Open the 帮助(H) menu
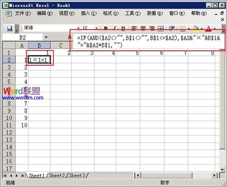The image size is (227, 187). [199, 13]
